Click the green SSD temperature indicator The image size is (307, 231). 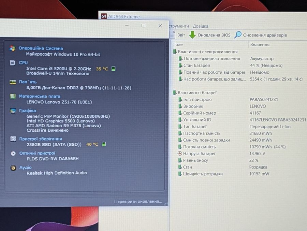(104, 144)
